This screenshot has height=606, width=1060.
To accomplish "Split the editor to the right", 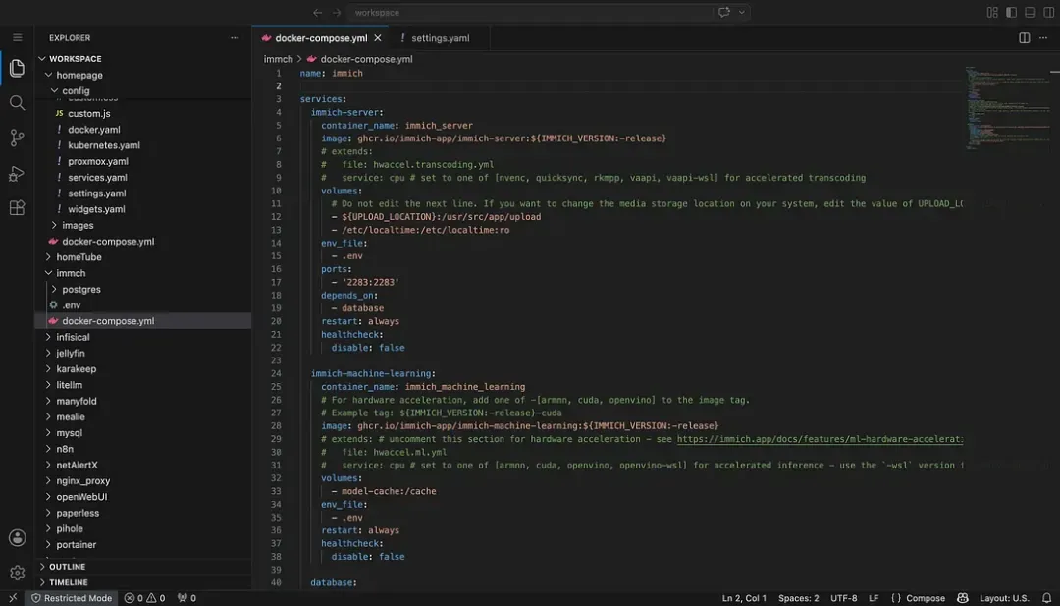I will pyautogui.click(x=1024, y=38).
